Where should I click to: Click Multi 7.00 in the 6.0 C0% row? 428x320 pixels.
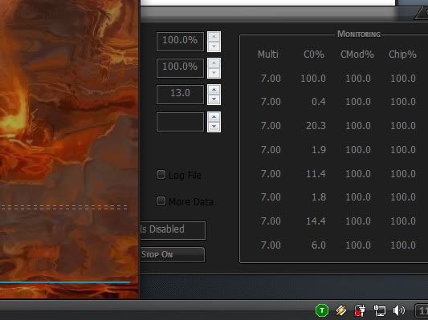pos(271,245)
